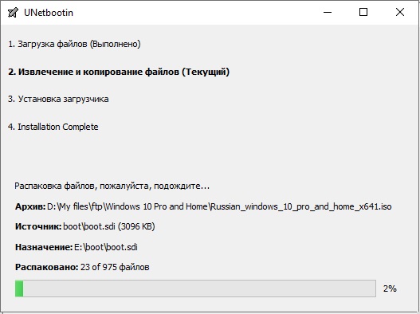The height and width of the screenshot is (314, 420).
Task: Maximize the UNetbootin window
Action: tap(363, 12)
